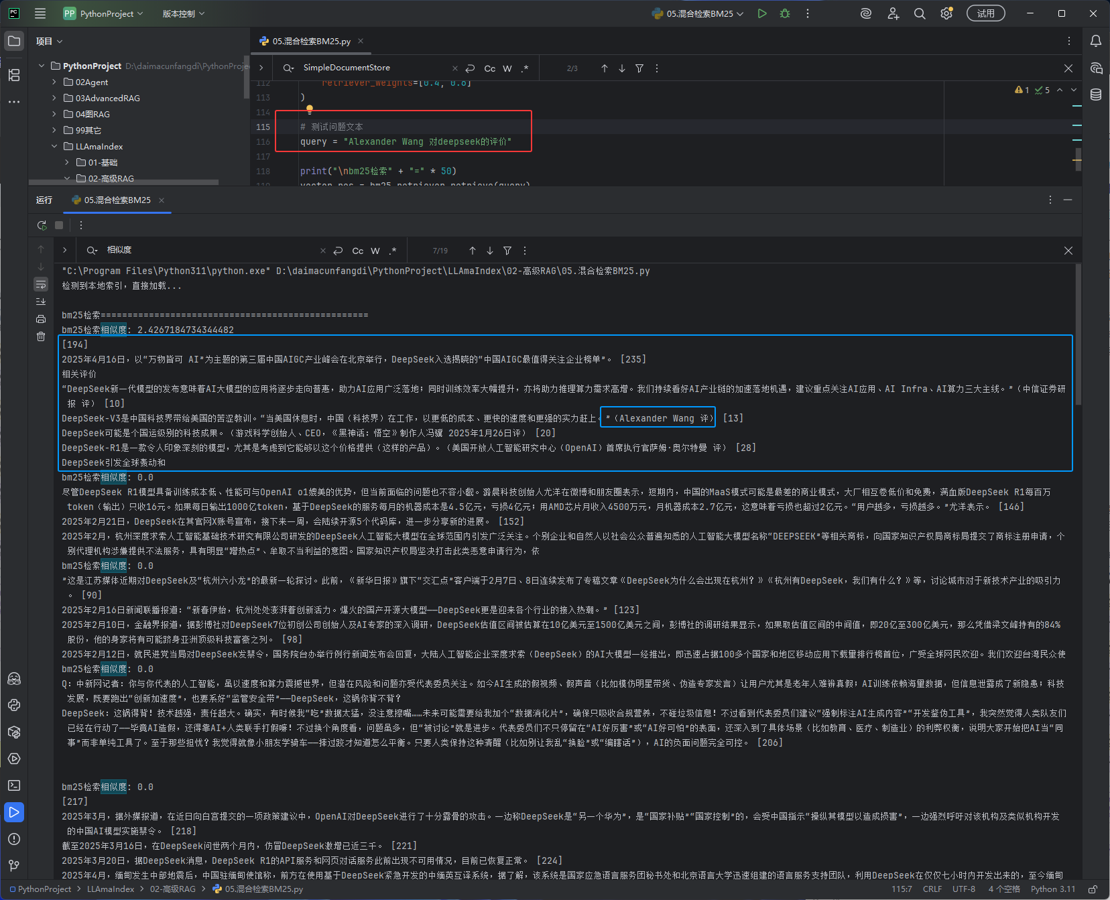Click the run console vertical scrollbar
Image resolution: width=1110 pixels, height=900 pixels.
(x=1078, y=335)
